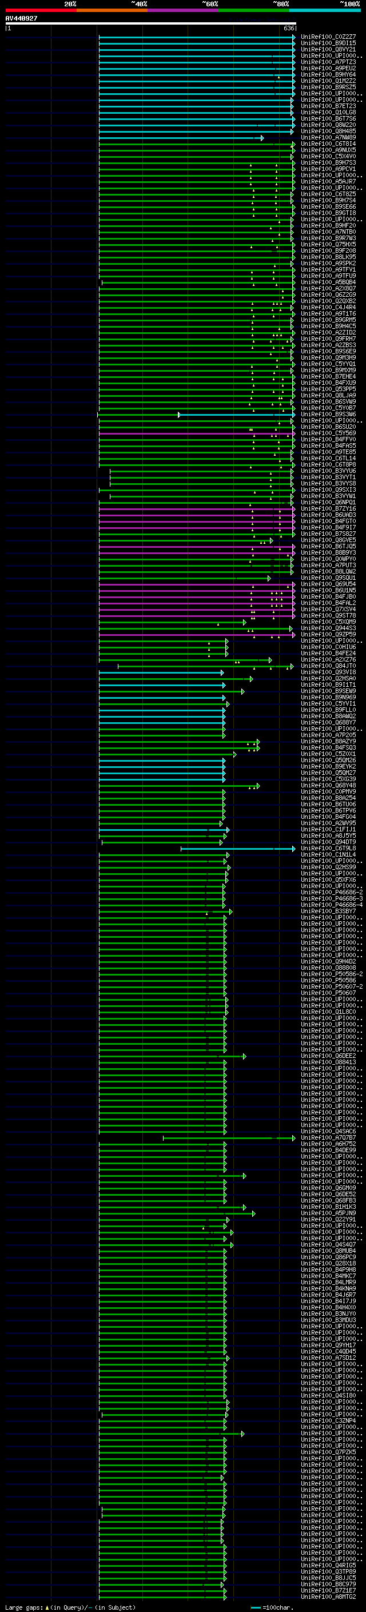Open UniRef100_Q9SXI3 hit
The height and width of the screenshot is (1612, 366).
(328, 490)
